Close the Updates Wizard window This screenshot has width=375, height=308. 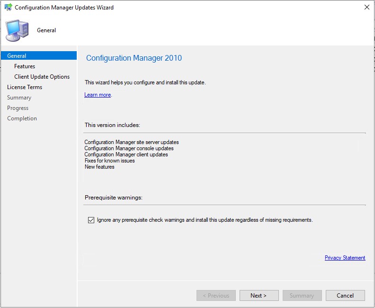366,8
